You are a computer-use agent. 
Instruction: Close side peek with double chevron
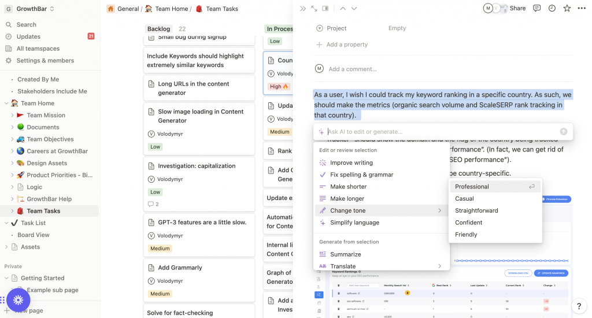303,8
